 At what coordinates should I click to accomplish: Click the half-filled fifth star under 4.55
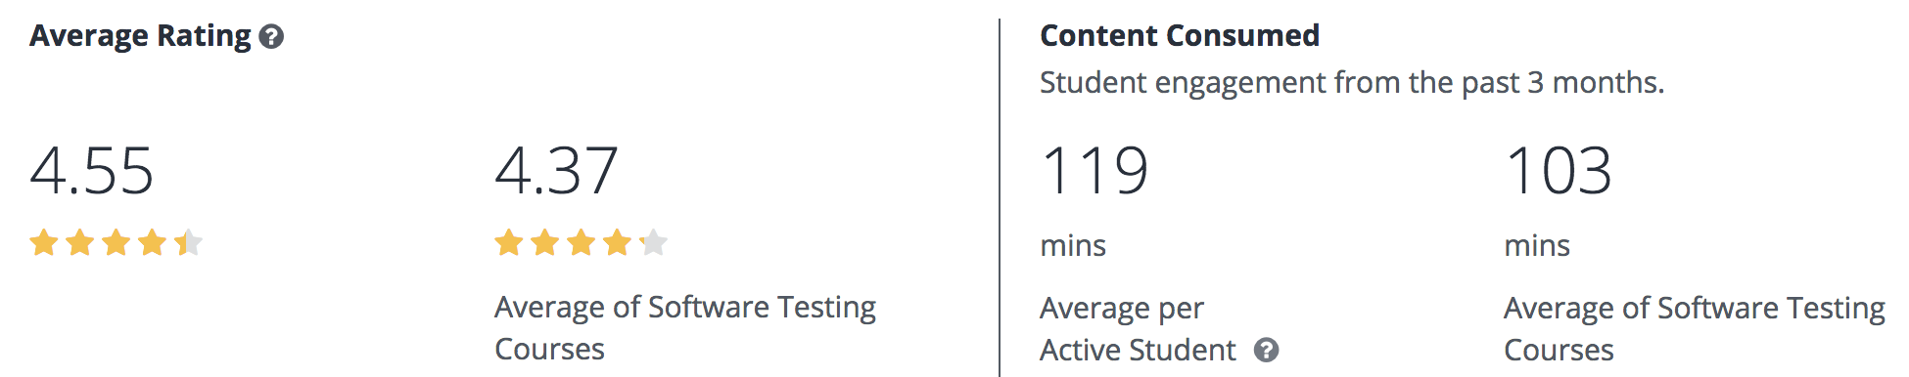(189, 242)
